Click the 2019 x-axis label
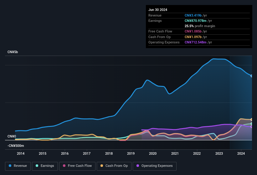 click(131, 153)
